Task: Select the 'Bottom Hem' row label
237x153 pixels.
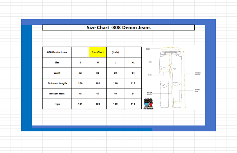Action: coord(57,94)
